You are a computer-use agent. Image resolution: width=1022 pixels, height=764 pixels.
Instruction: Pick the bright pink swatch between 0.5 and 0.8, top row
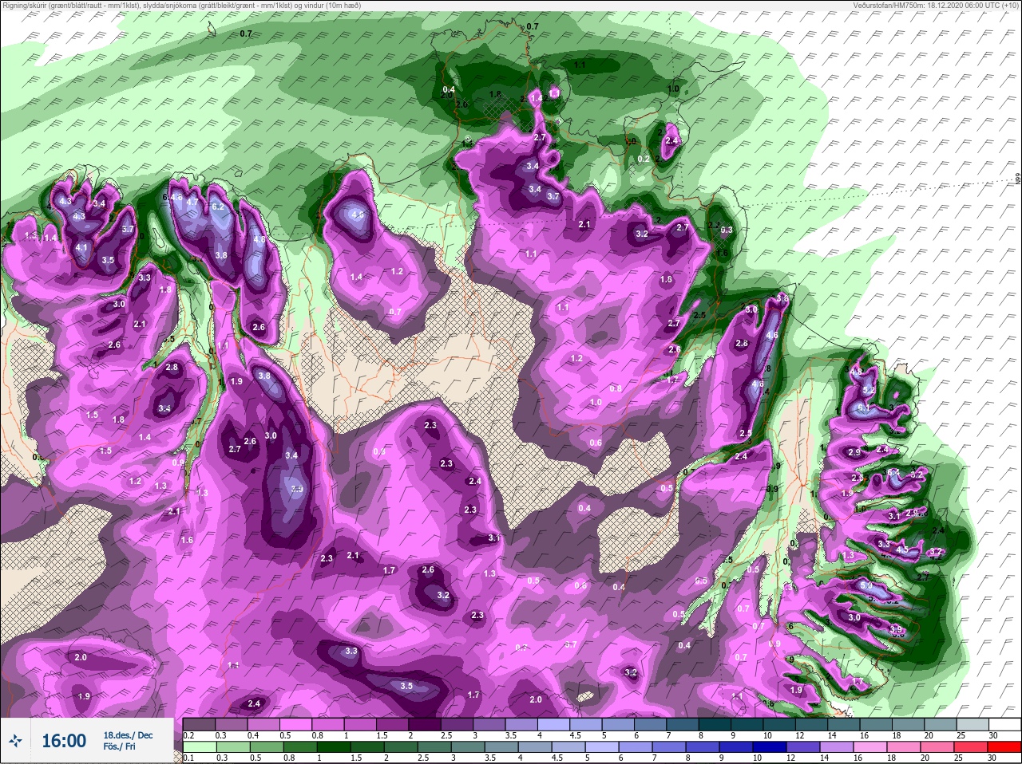[295, 724]
